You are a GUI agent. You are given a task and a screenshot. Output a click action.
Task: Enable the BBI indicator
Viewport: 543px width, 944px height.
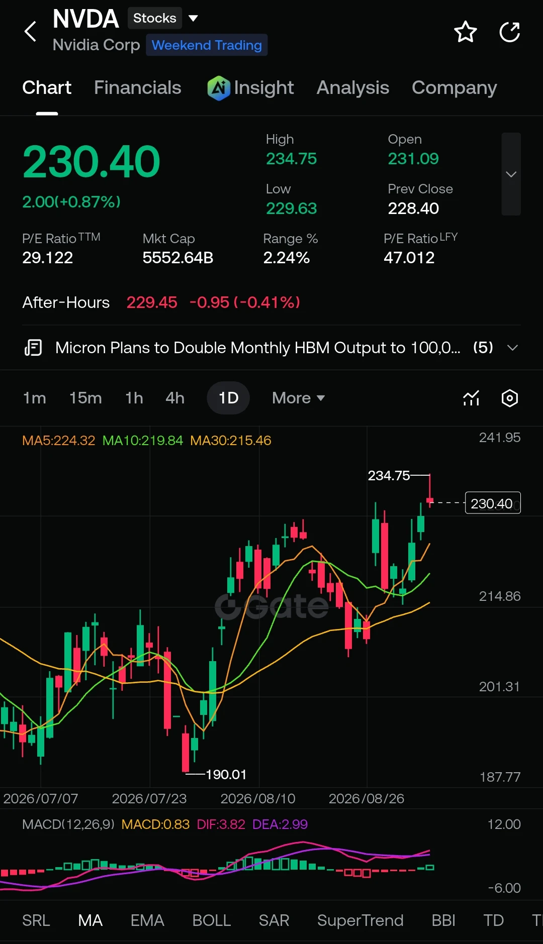click(443, 920)
